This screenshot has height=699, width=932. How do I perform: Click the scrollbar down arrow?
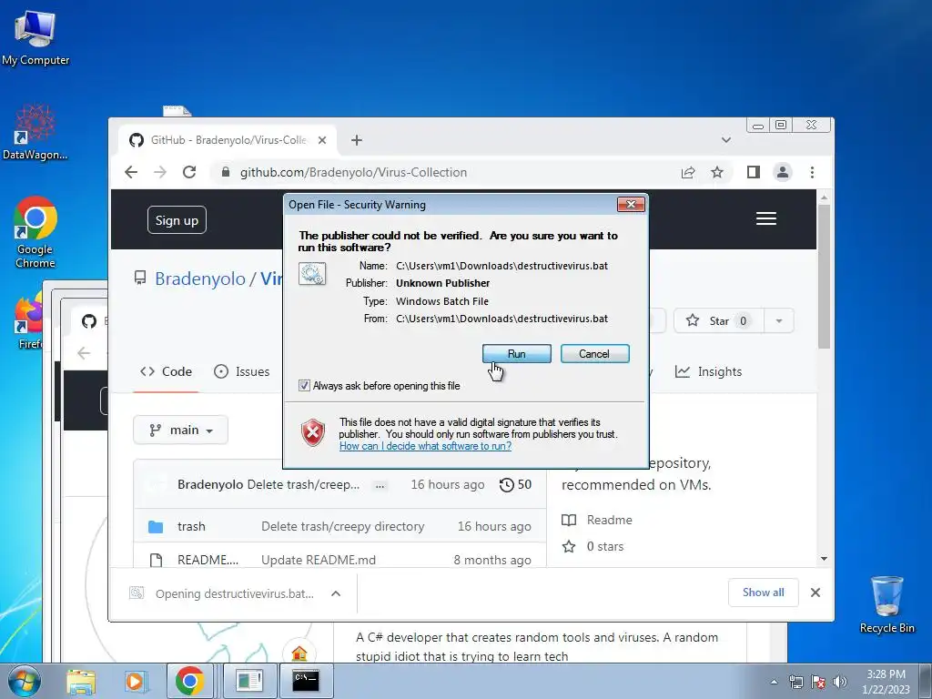(824, 559)
